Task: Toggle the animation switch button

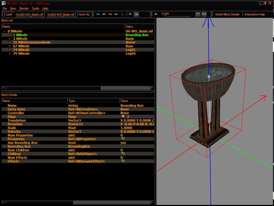Action: pyautogui.click(x=204, y=14)
